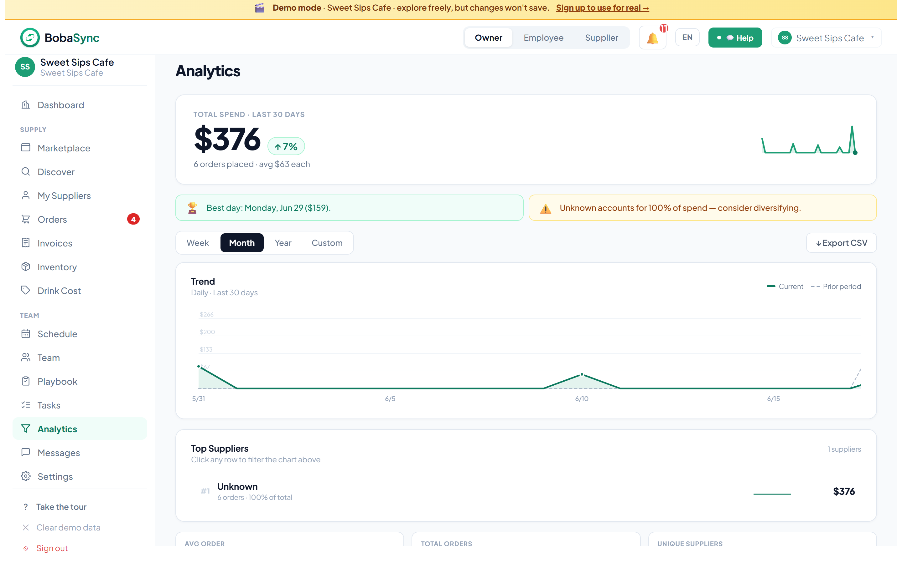This screenshot has height=563, width=902.
Task: Click the Inventory box icon
Action: (25, 266)
